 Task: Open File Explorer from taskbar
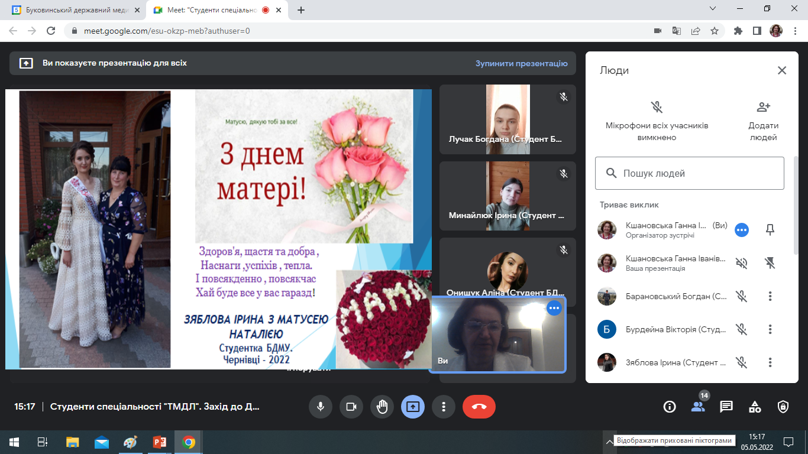click(72, 442)
